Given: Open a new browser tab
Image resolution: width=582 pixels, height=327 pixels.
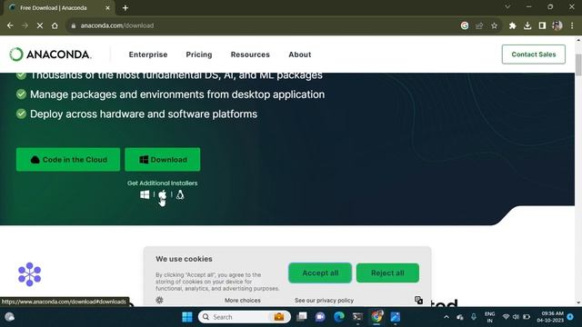Looking at the screenshot, I should coord(125,8).
